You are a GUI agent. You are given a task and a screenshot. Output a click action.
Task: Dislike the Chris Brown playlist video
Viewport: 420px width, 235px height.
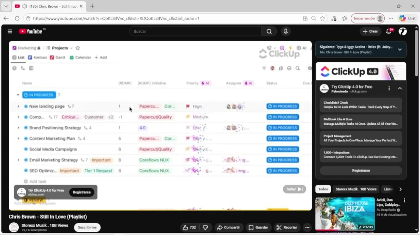[x=205, y=227]
